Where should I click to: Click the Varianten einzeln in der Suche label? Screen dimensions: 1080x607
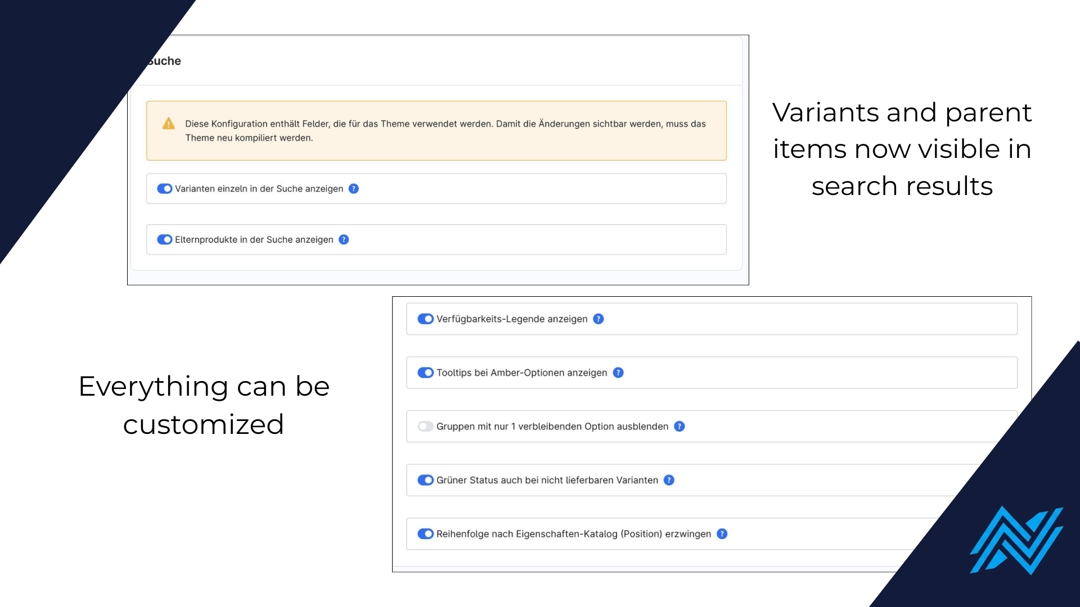coord(259,189)
